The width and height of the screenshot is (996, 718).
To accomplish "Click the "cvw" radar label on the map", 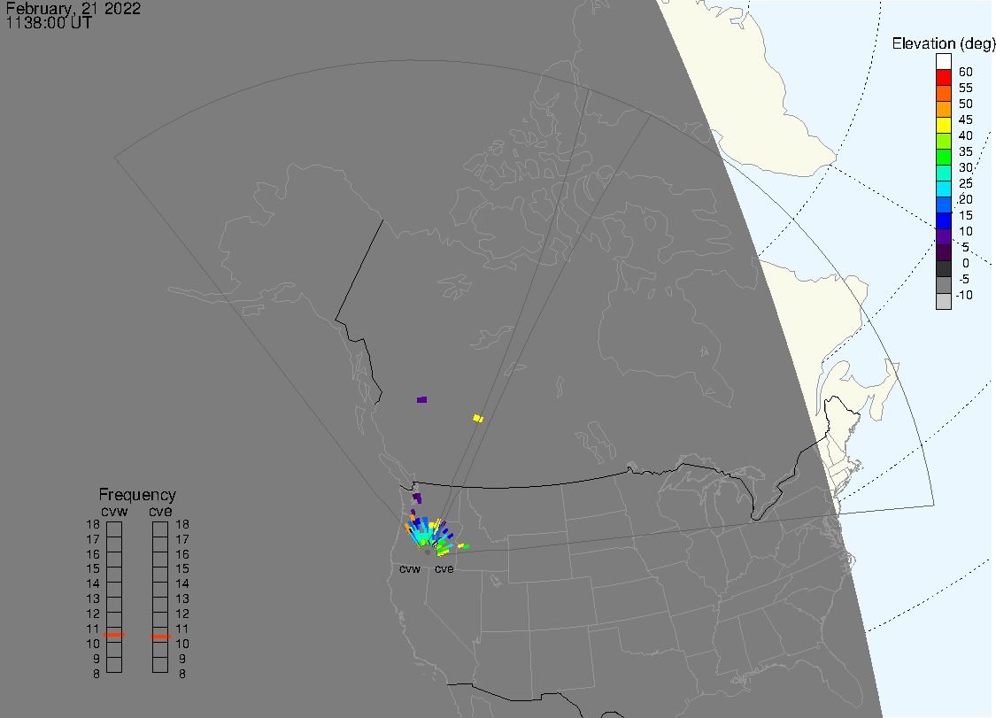I will pyautogui.click(x=410, y=568).
